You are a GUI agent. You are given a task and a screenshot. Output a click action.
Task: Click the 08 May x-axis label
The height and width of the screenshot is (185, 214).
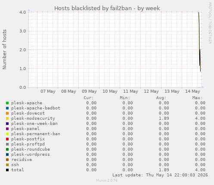pos(68,91)
